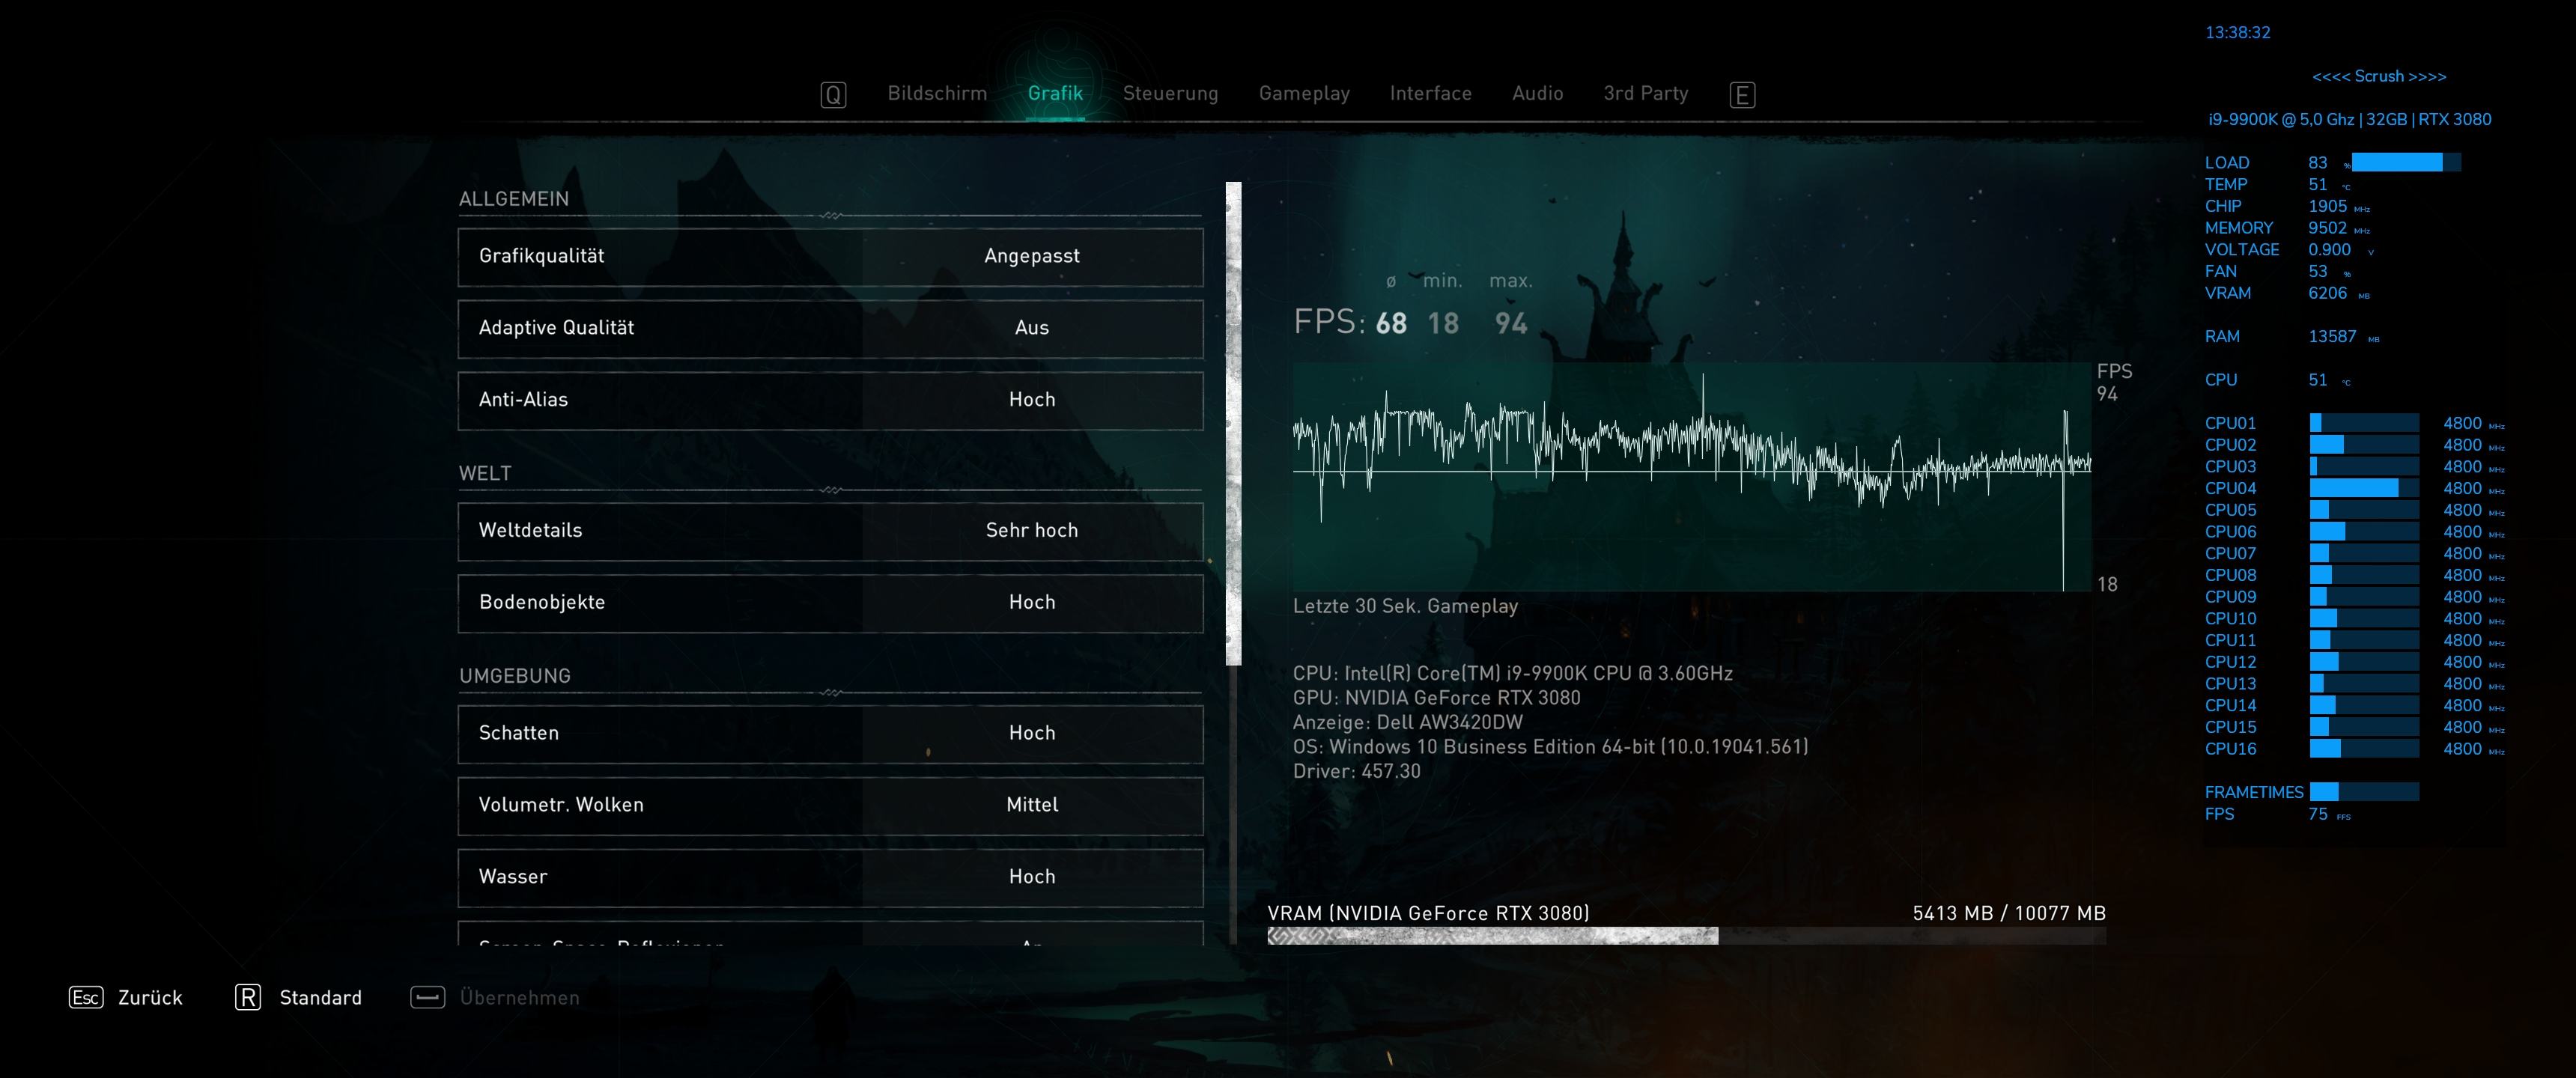Image resolution: width=2576 pixels, height=1078 pixels.
Task: Click the FPS history graph
Action: coord(1692,476)
